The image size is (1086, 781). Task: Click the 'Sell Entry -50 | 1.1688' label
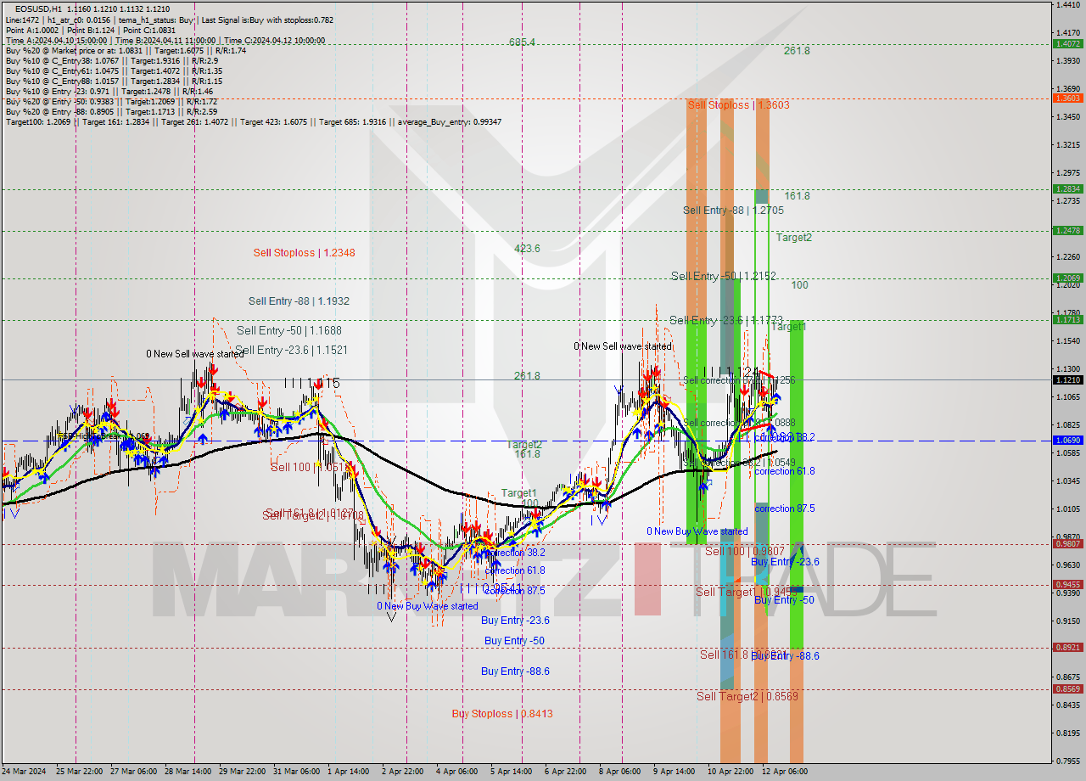pos(289,331)
